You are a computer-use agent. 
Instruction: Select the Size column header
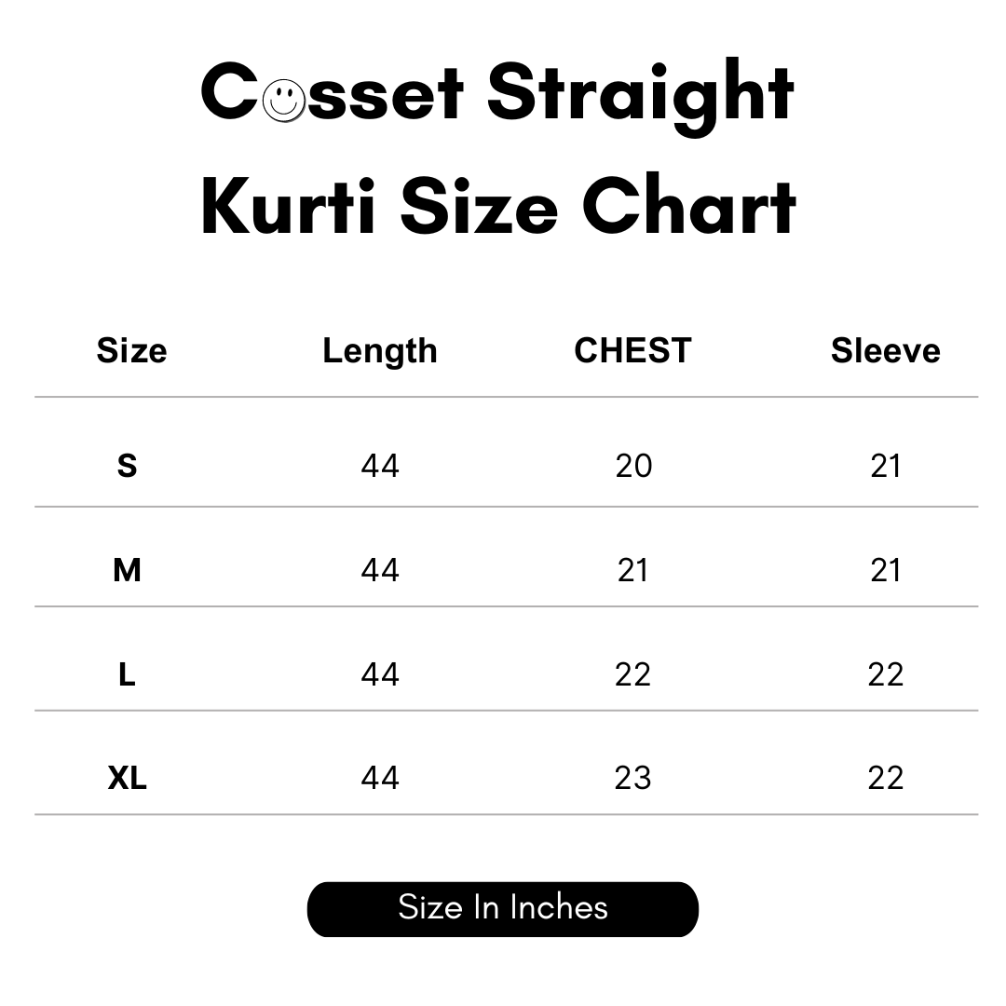(x=131, y=351)
